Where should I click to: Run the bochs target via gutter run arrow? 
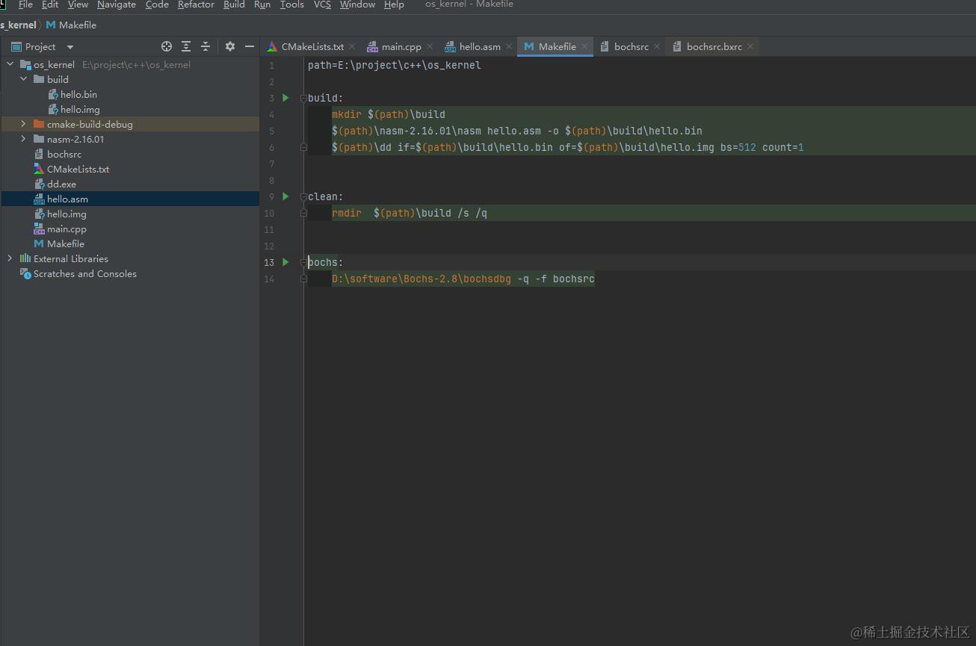(285, 262)
